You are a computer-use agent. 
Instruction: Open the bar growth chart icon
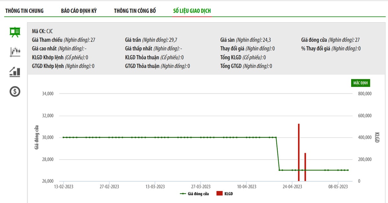click(15, 72)
